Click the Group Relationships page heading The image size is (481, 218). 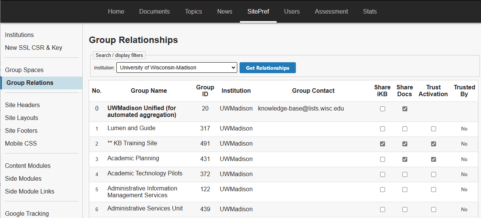coord(133,40)
